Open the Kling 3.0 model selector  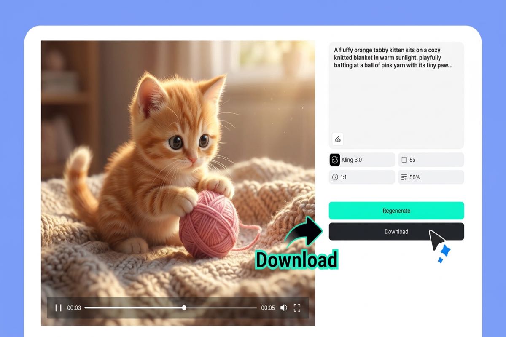[361, 159]
